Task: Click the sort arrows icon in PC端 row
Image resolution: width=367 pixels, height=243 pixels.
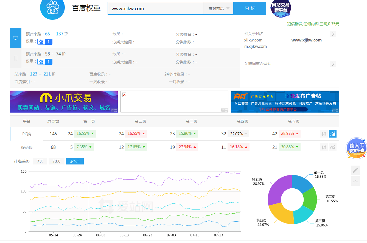Action: pos(324,134)
